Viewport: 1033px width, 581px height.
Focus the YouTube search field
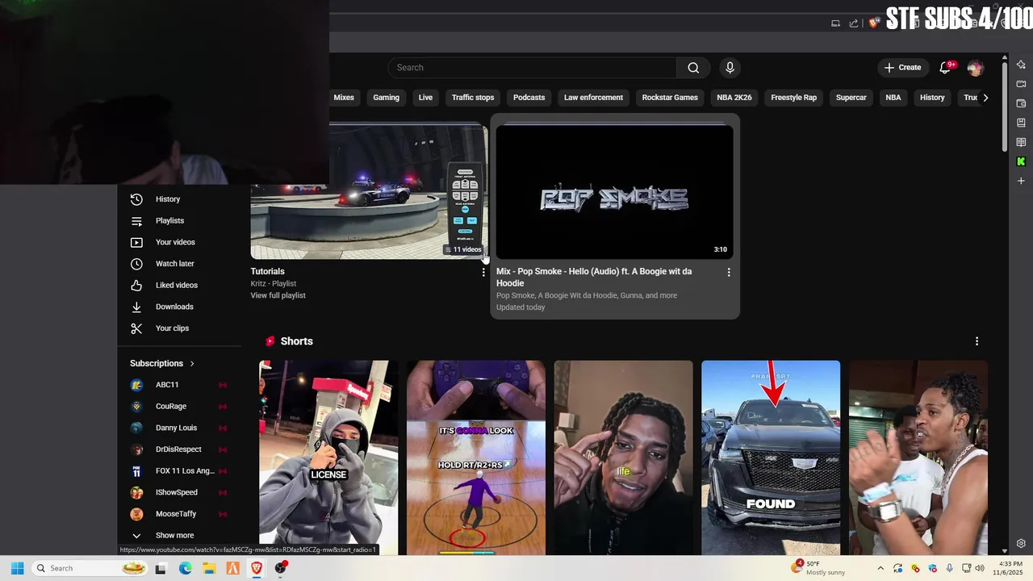(532, 68)
